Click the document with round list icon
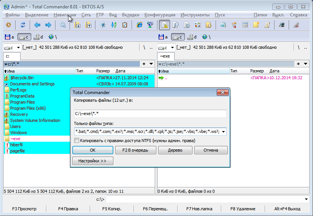Viewport: 313px width, 216px height. pyautogui.click(x=187, y=25)
